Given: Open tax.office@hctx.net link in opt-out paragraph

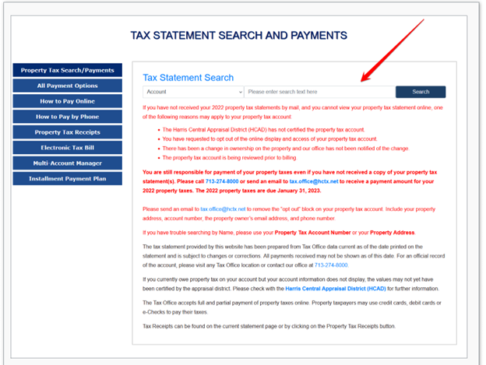Looking at the screenshot, I should pyautogui.click(x=223, y=209).
